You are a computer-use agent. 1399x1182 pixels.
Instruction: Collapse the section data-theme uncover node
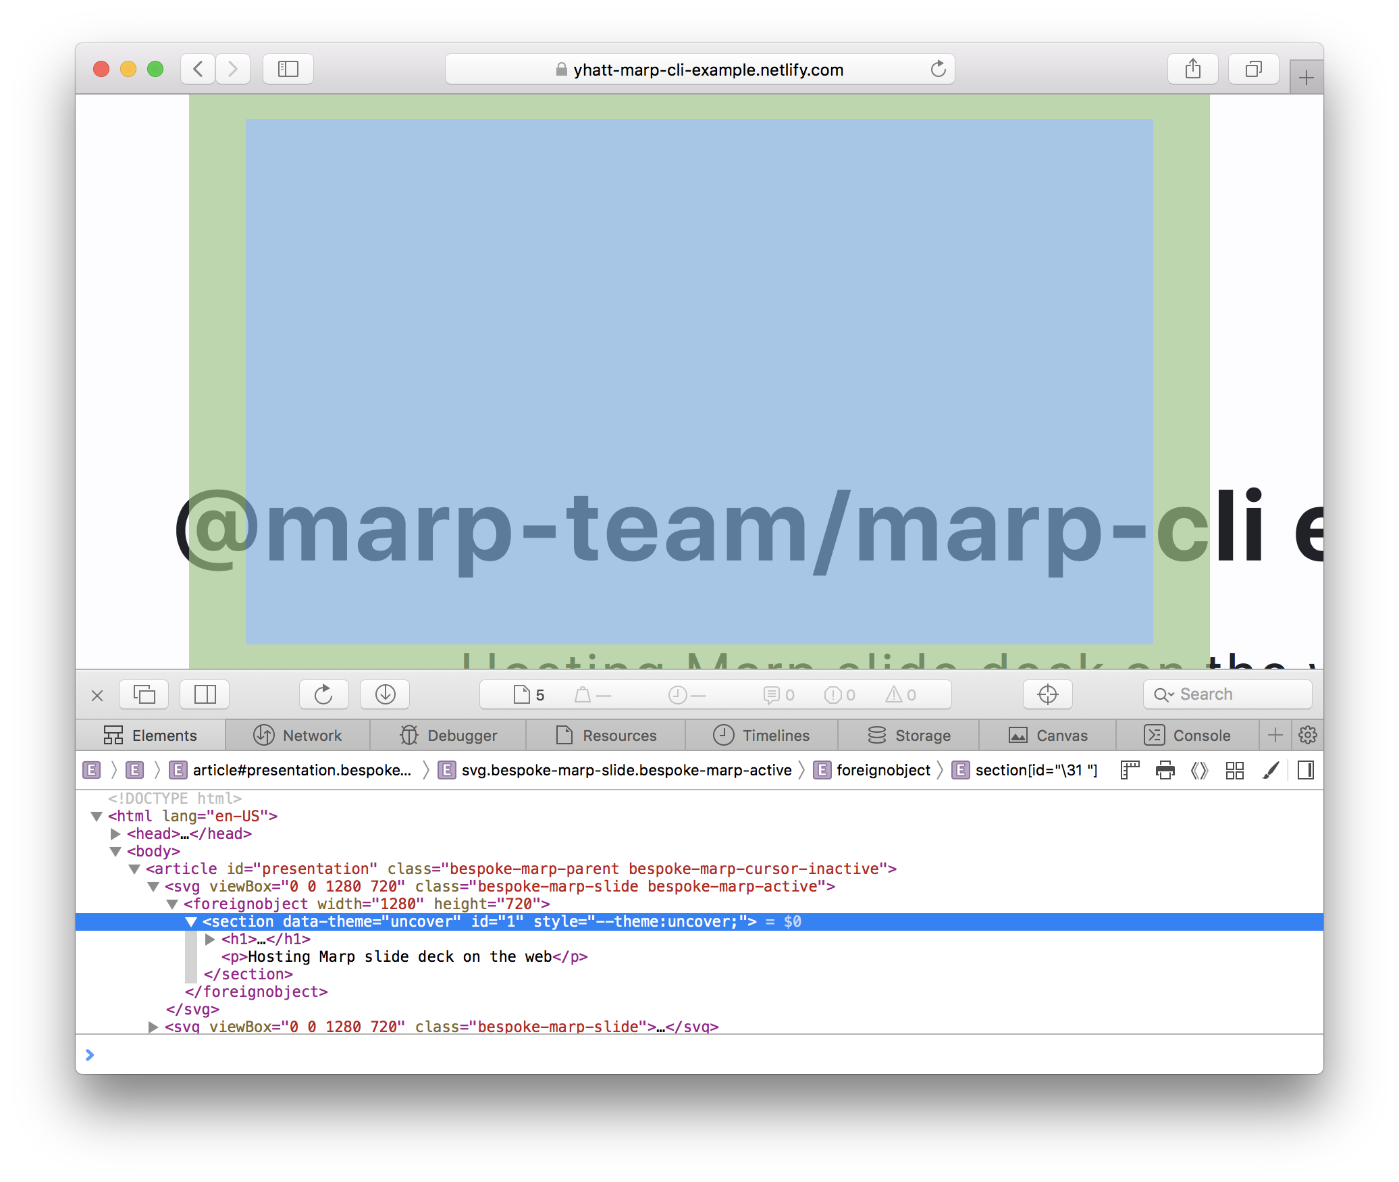point(191,922)
